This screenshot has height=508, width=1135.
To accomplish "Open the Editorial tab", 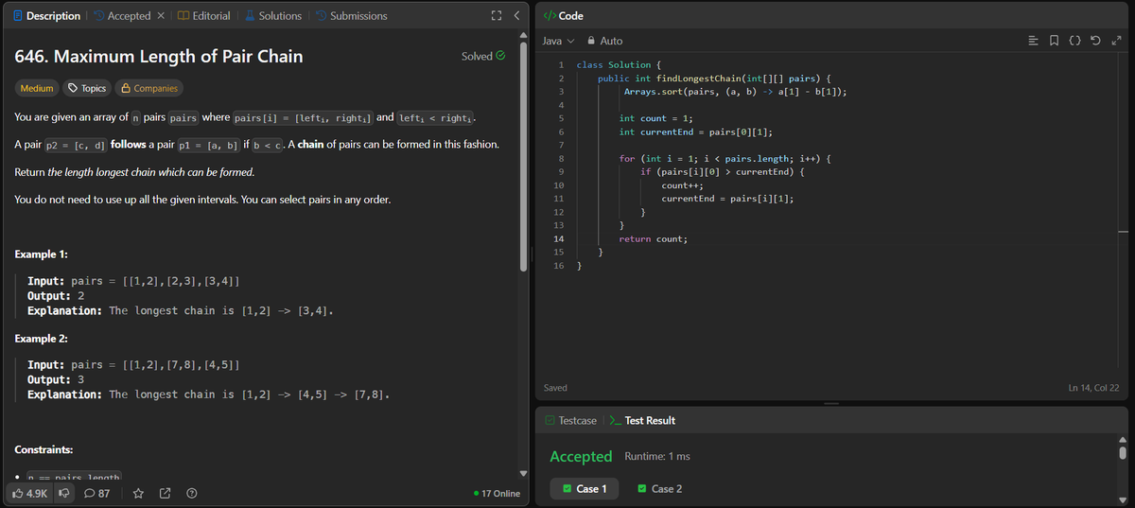I will tap(204, 16).
